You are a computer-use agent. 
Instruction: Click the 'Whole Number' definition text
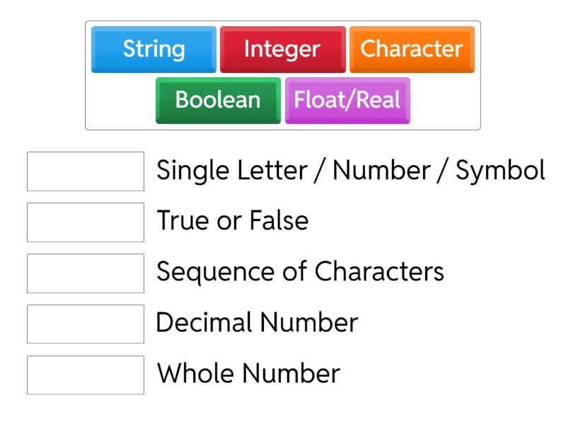coord(248,374)
